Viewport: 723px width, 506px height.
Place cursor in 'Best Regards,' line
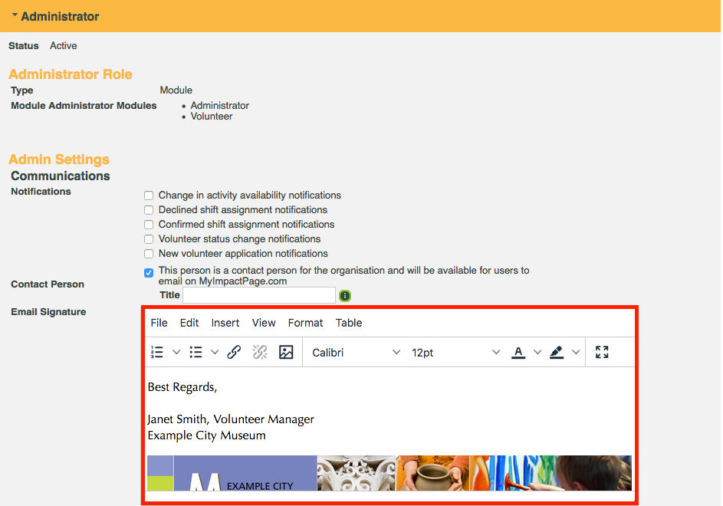coord(182,387)
